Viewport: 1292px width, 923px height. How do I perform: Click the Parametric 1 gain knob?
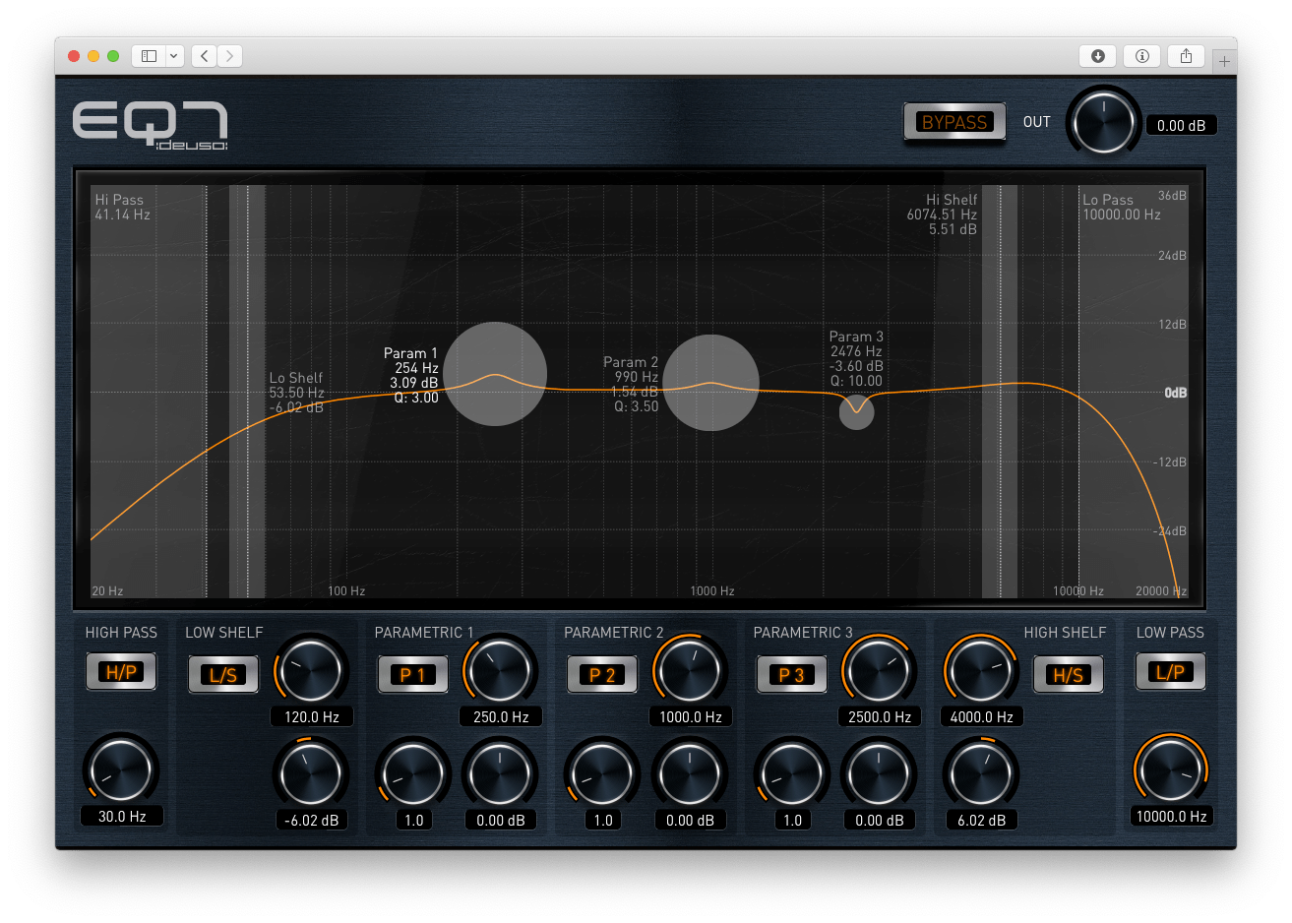coord(500,772)
